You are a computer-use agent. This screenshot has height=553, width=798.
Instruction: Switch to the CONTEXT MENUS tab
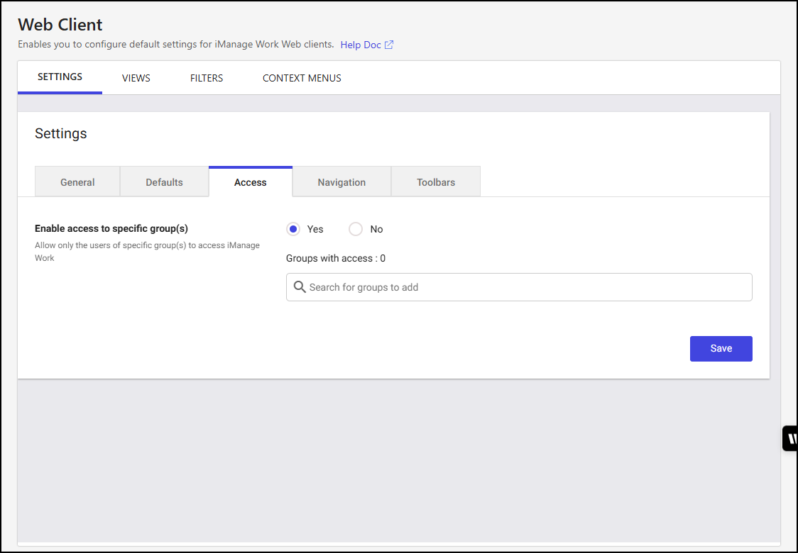point(301,78)
